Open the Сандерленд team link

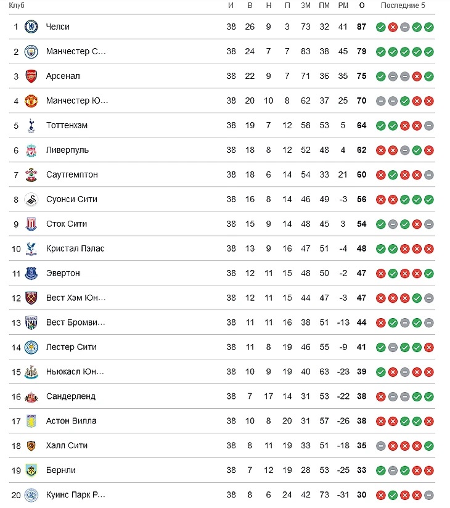click(70, 396)
